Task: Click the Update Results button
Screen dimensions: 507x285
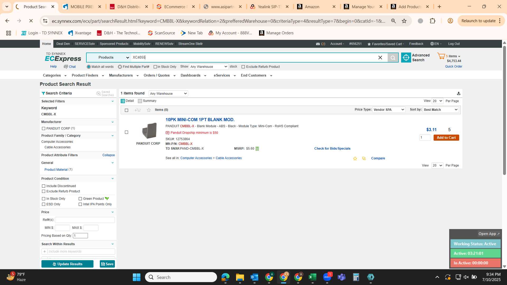Action: click(x=67, y=264)
